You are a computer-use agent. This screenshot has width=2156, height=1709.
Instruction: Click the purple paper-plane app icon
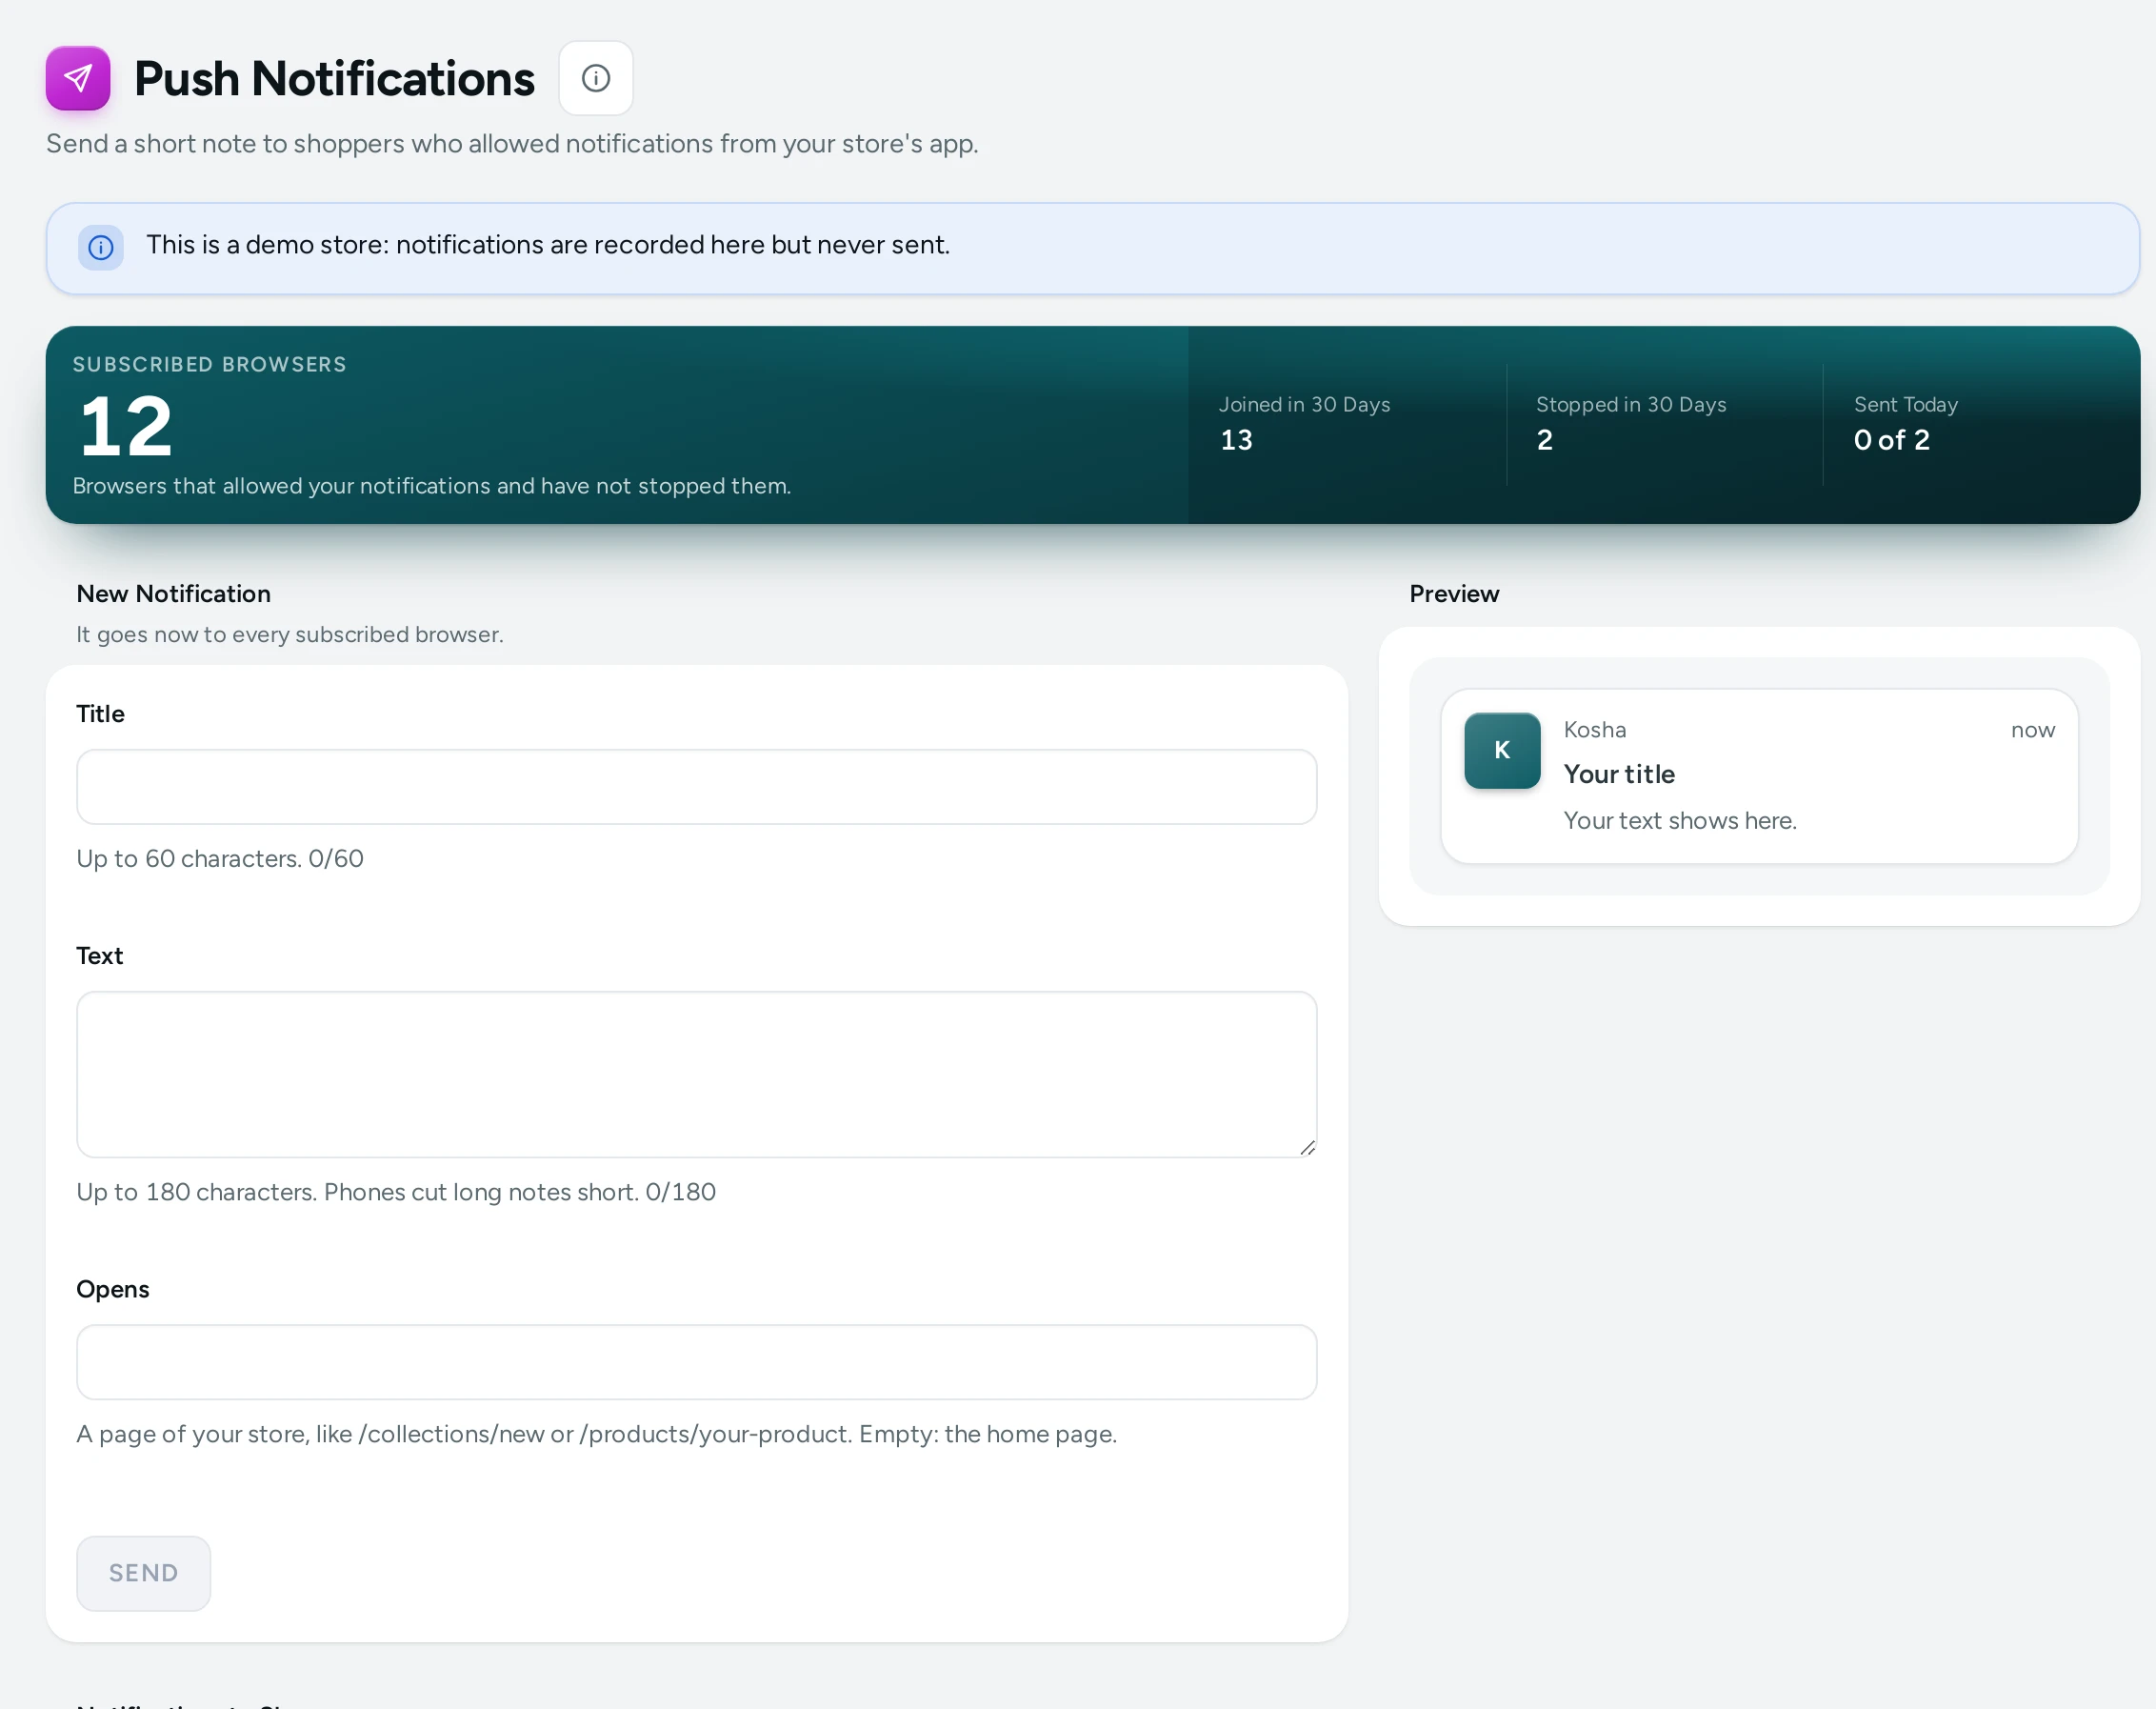coord(78,78)
